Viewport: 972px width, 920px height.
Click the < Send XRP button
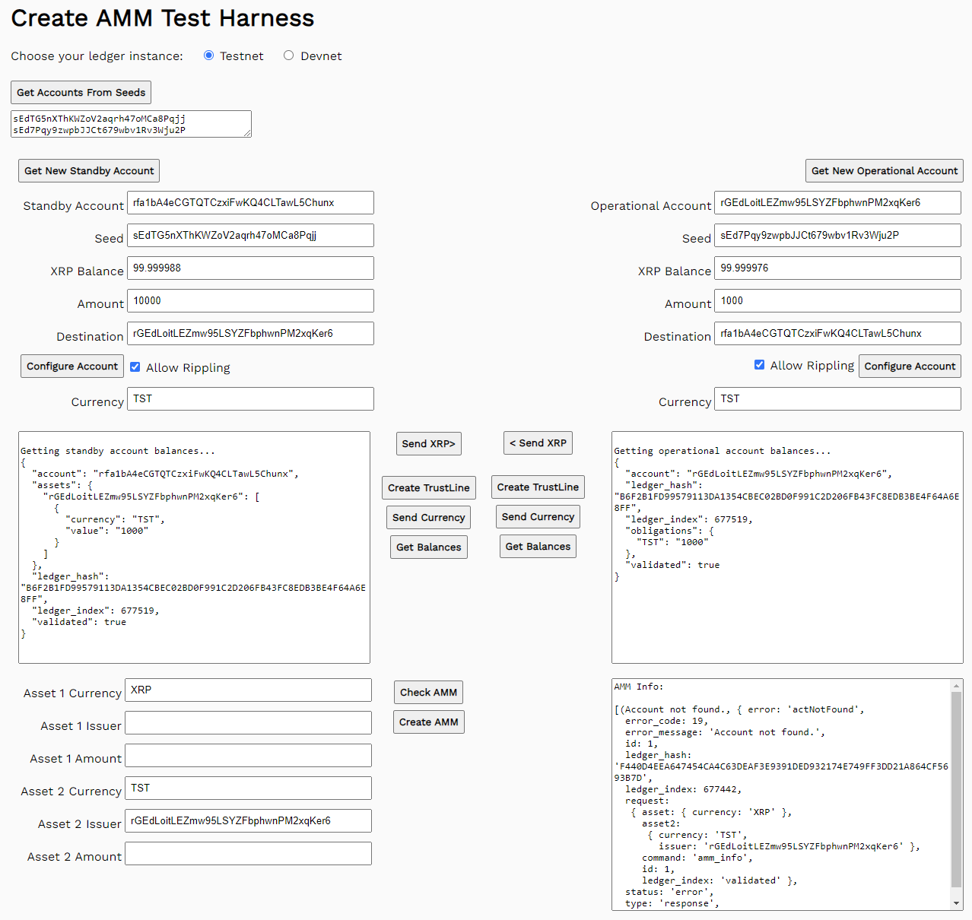pyautogui.click(x=538, y=443)
